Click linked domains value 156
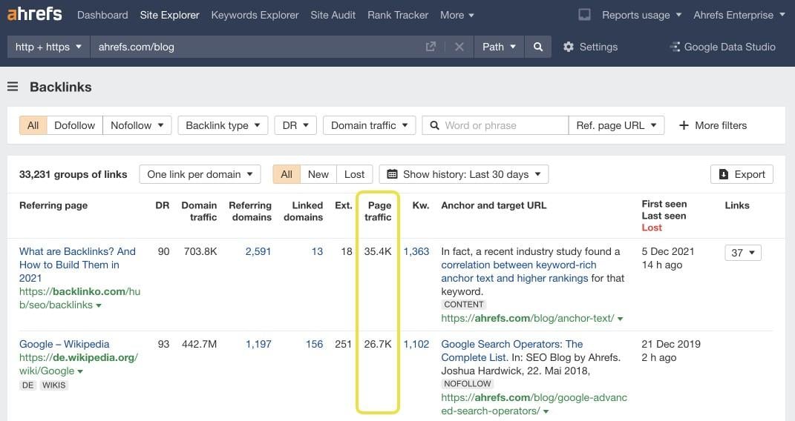Viewport: 795px width, 421px height. [x=314, y=344]
